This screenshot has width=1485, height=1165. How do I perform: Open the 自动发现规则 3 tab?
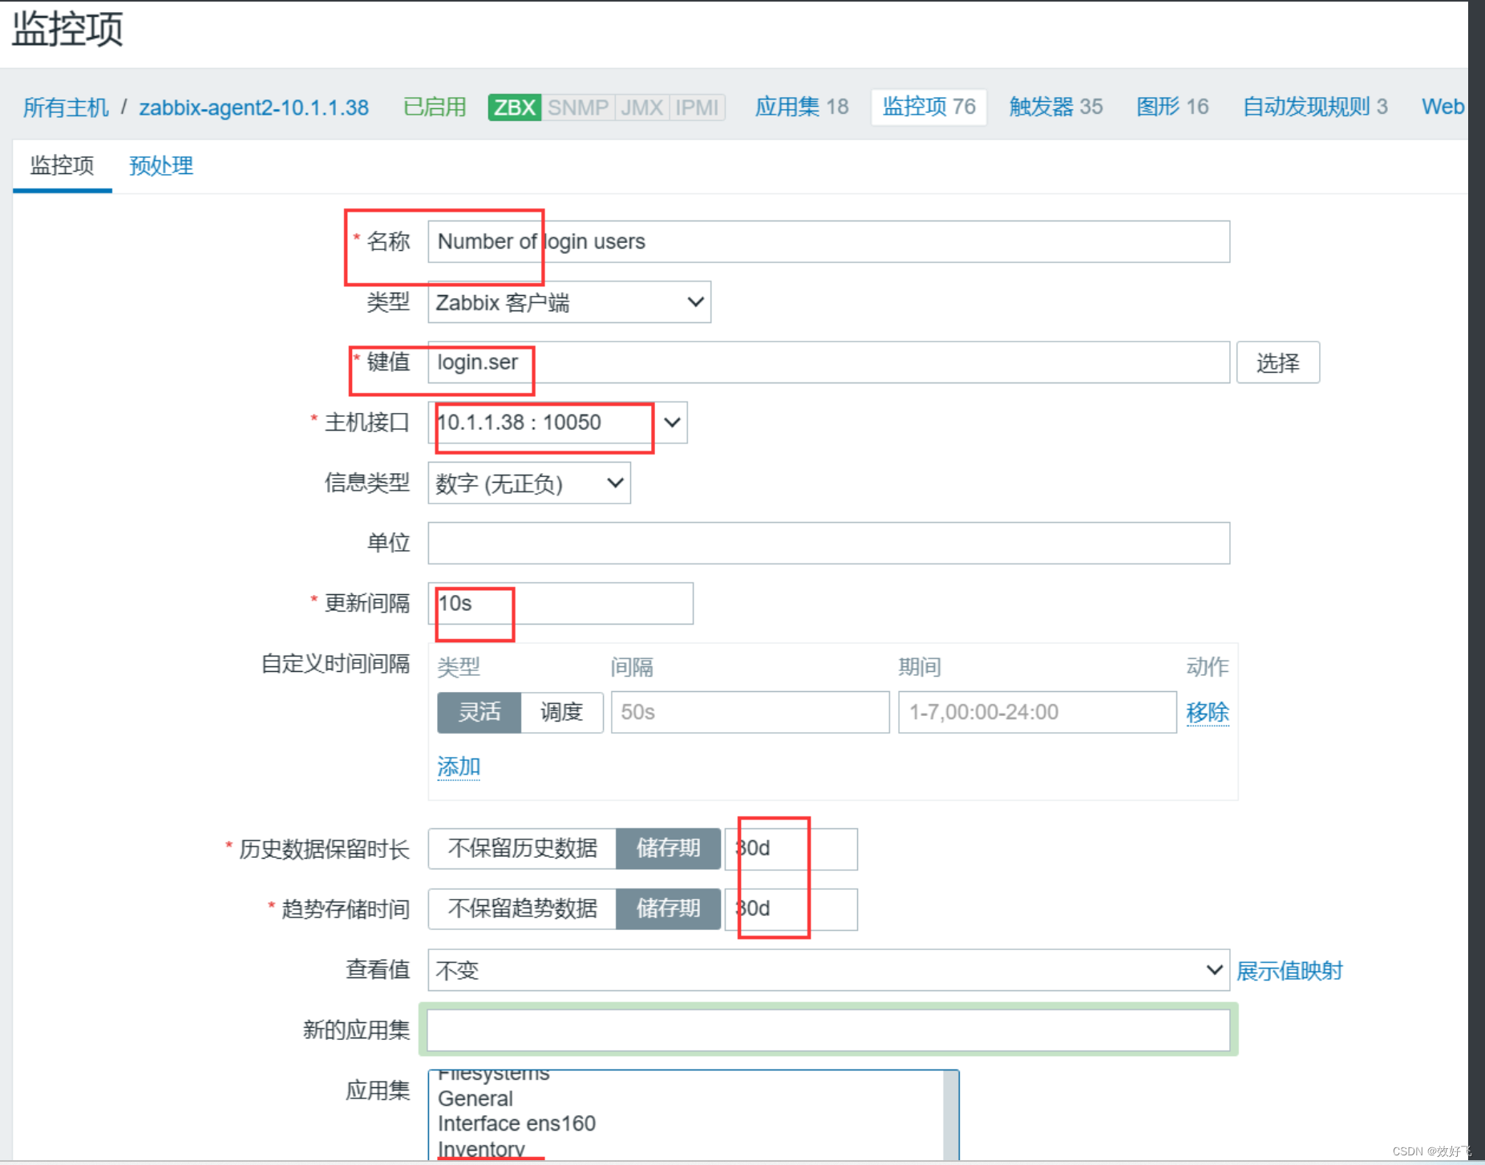[x=1315, y=107]
